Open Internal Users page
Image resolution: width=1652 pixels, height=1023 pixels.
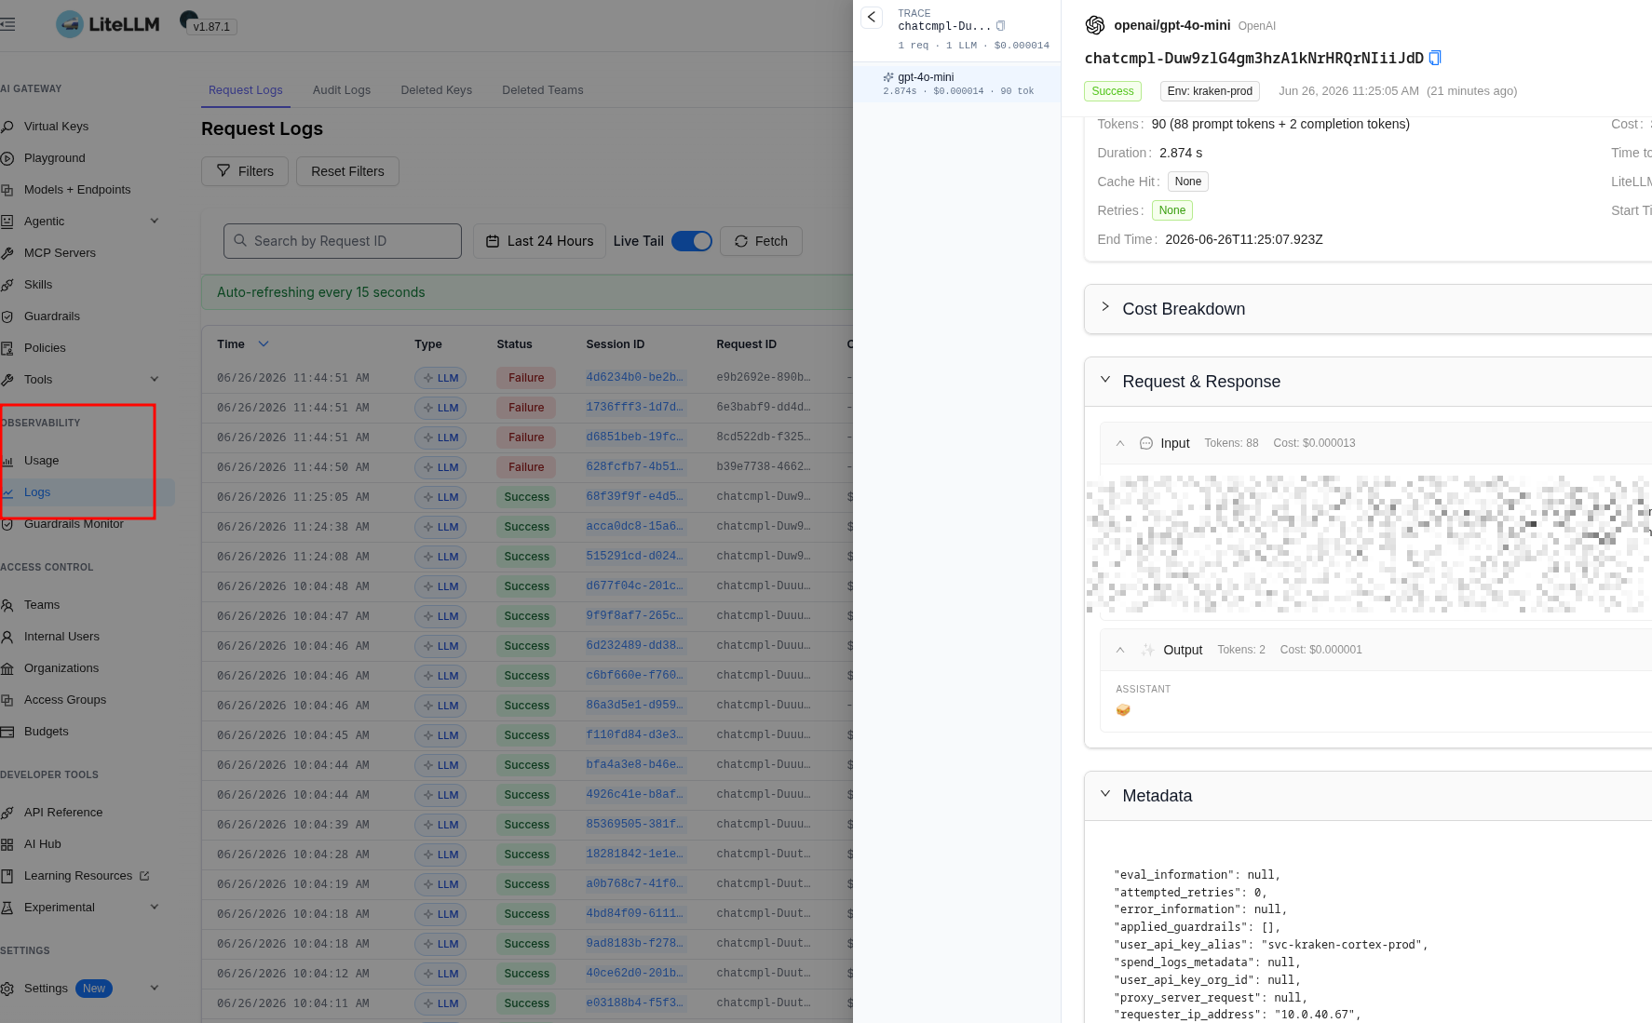coord(61,637)
